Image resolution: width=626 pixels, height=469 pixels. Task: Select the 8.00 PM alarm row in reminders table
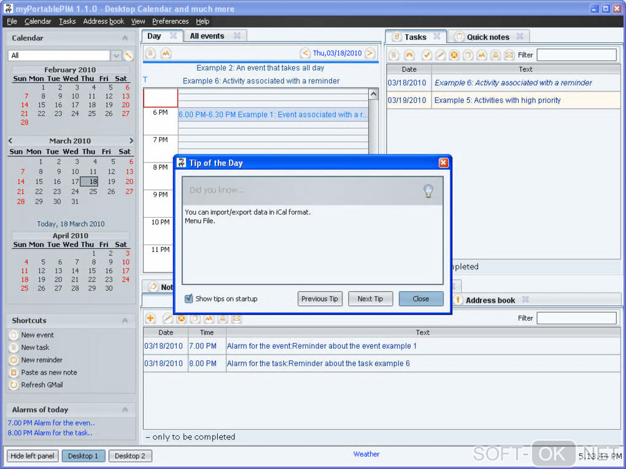coord(382,364)
